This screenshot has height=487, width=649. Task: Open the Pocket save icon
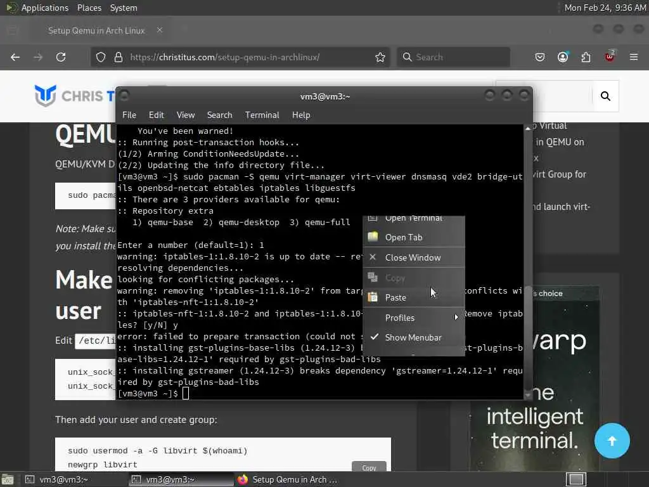point(540,57)
